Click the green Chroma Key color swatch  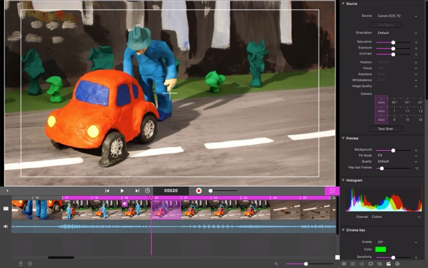tap(381, 249)
